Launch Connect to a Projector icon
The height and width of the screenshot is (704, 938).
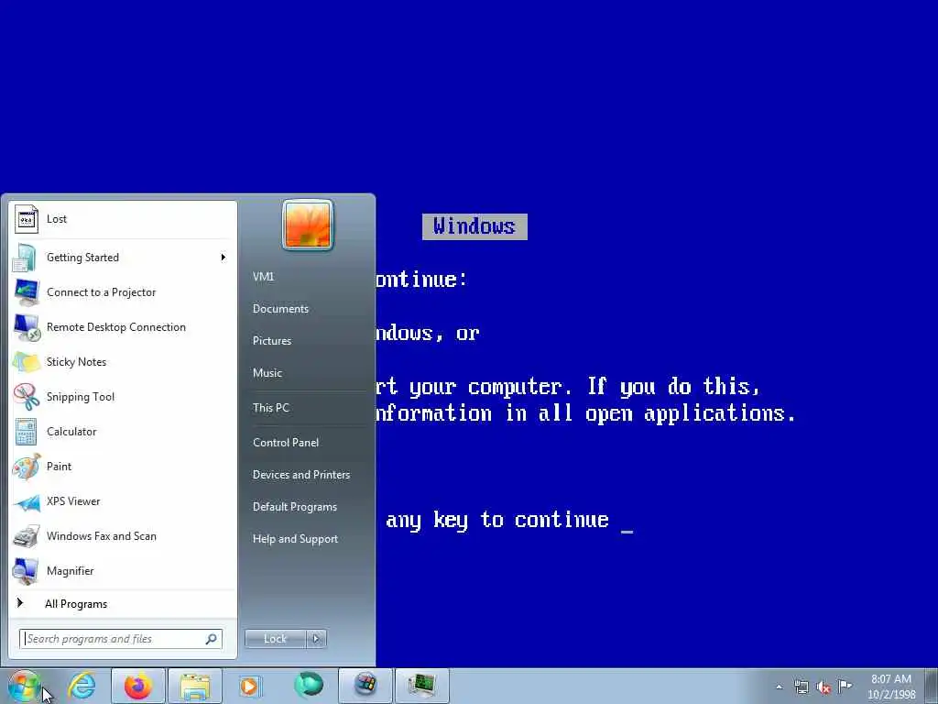tap(26, 292)
